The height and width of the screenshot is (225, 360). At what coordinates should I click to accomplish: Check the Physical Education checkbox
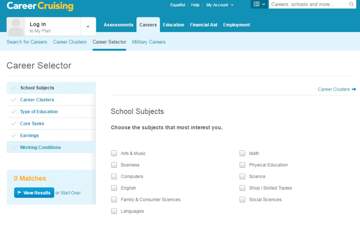click(242, 165)
